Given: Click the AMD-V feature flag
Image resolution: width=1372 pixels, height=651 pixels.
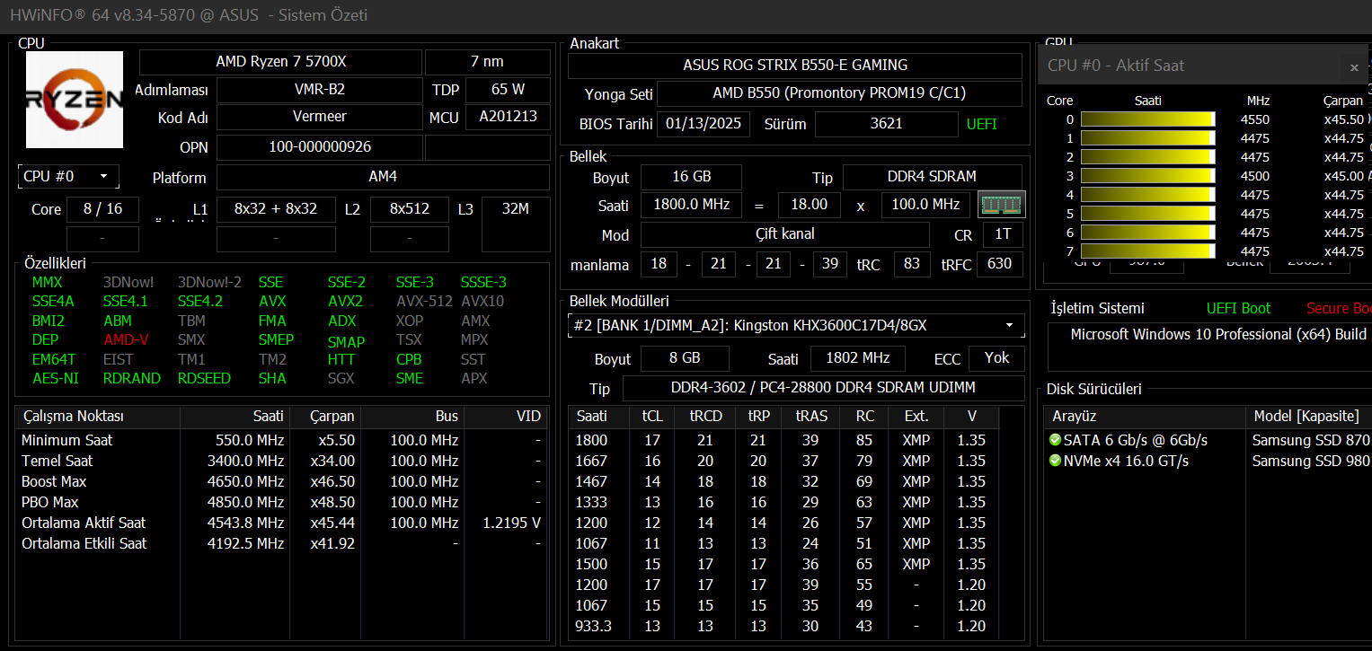Looking at the screenshot, I should (x=128, y=339).
